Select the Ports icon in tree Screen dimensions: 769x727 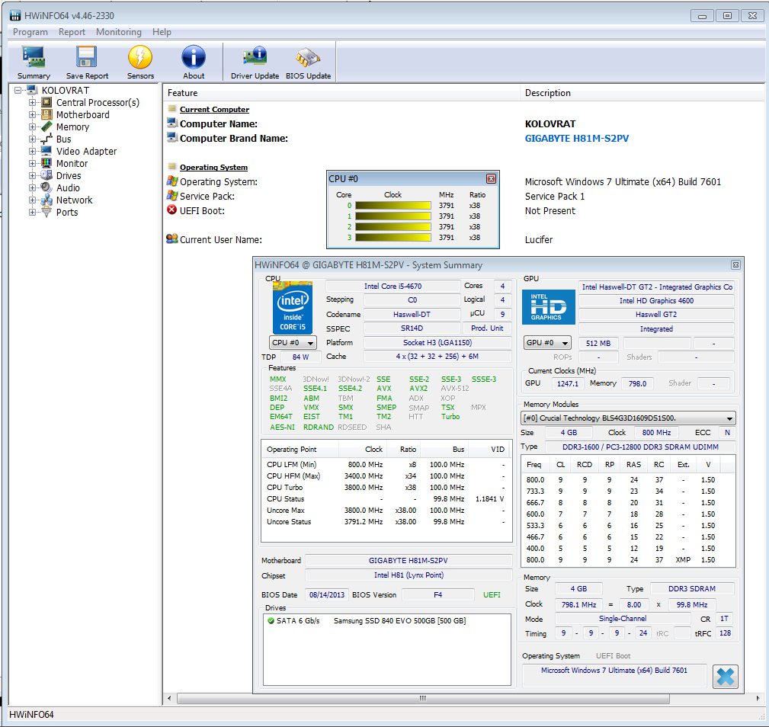pyautogui.click(x=46, y=213)
